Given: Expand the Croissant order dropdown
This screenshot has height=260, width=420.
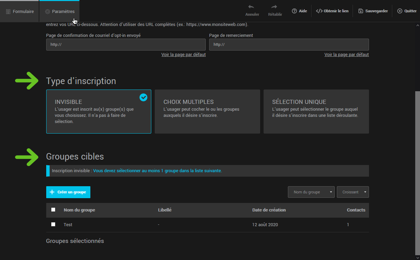Looking at the screenshot, I should coord(353,192).
